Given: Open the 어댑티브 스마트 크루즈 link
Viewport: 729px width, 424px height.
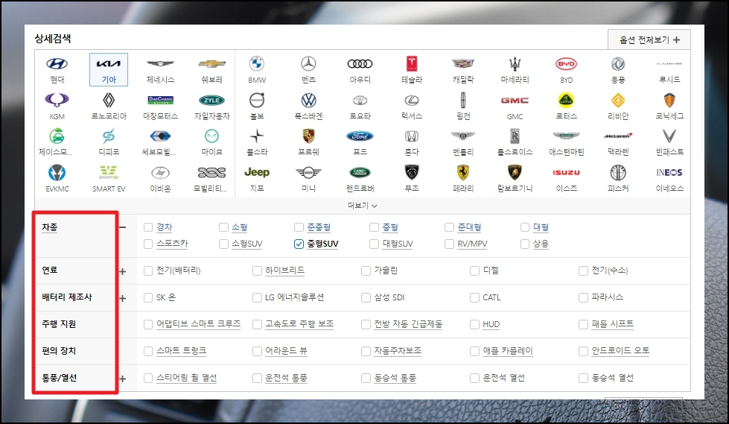Looking at the screenshot, I should [199, 324].
